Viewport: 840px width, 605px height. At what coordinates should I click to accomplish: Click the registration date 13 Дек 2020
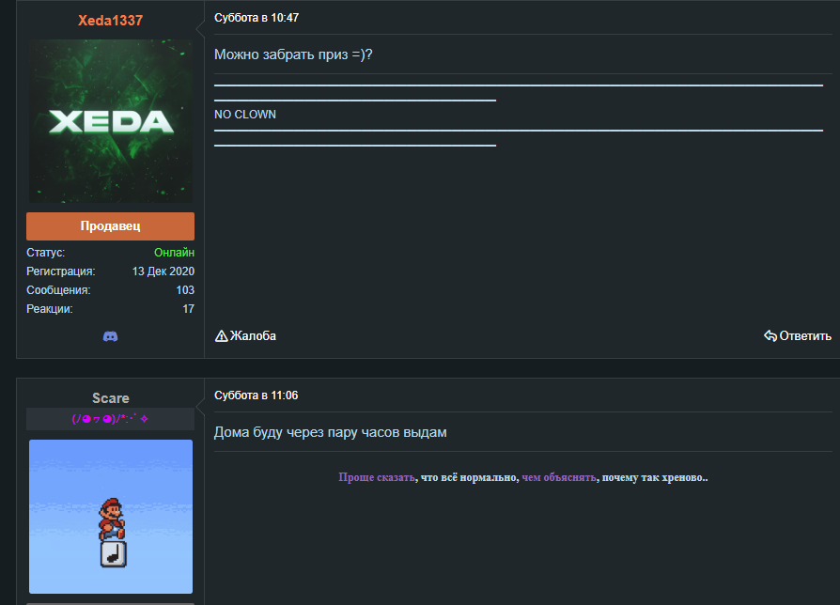point(163,271)
